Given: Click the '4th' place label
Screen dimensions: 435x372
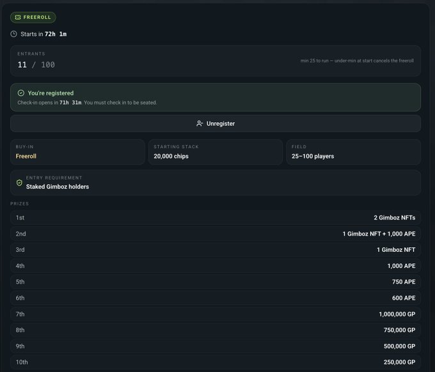Looking at the screenshot, I should click(x=20, y=266).
